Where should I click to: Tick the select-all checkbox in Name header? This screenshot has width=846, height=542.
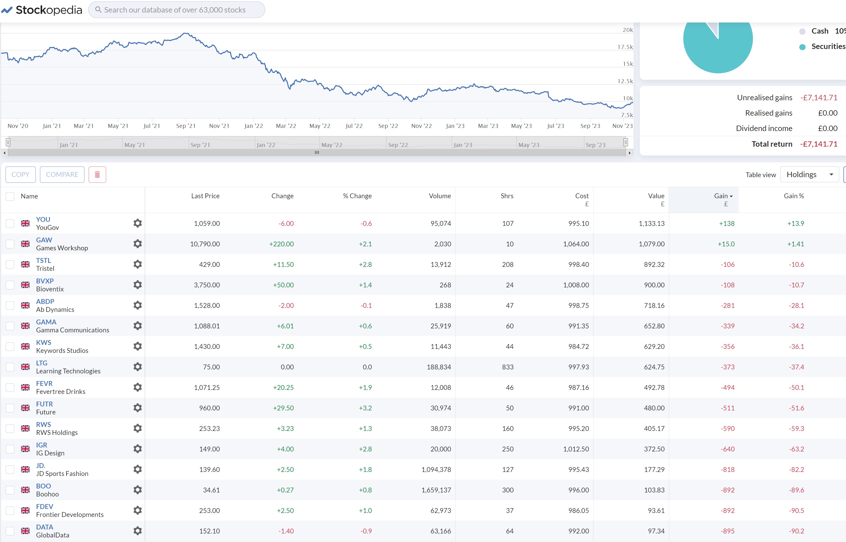click(x=10, y=197)
